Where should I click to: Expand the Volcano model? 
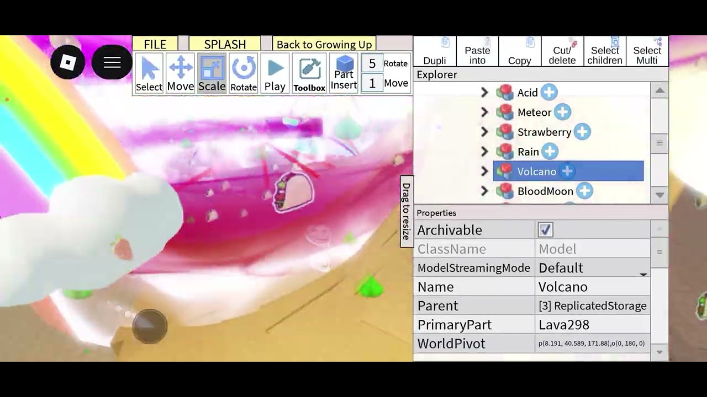coord(484,171)
